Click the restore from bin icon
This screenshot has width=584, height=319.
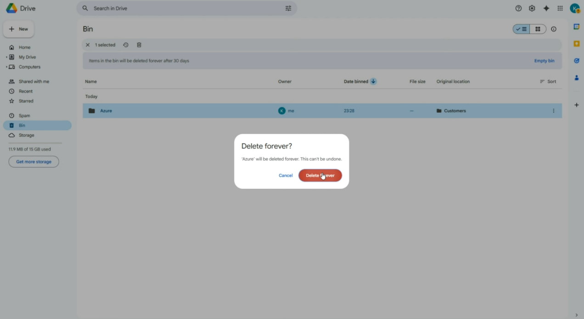pos(126,45)
